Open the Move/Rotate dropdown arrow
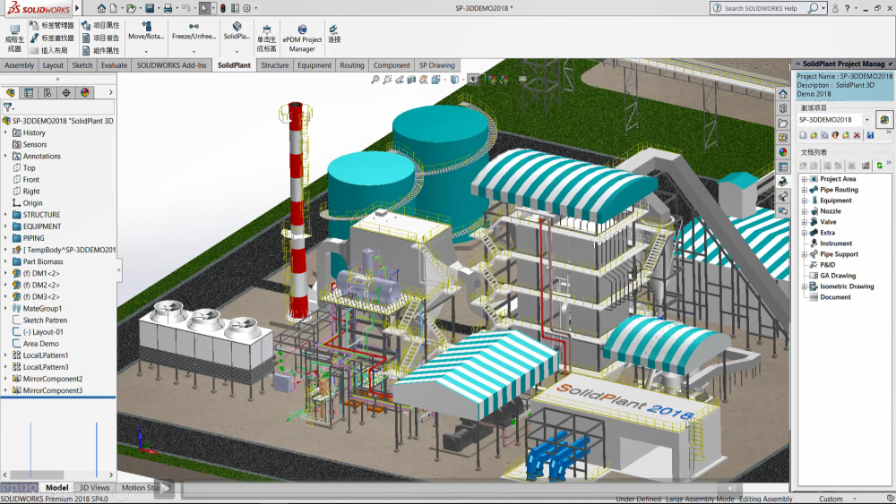Viewport: 896px width, 504px height. pos(146,51)
